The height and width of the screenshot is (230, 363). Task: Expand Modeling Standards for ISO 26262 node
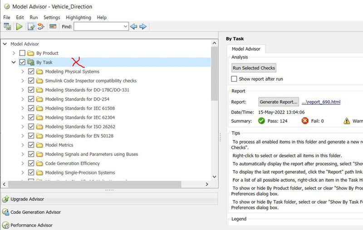(22, 127)
